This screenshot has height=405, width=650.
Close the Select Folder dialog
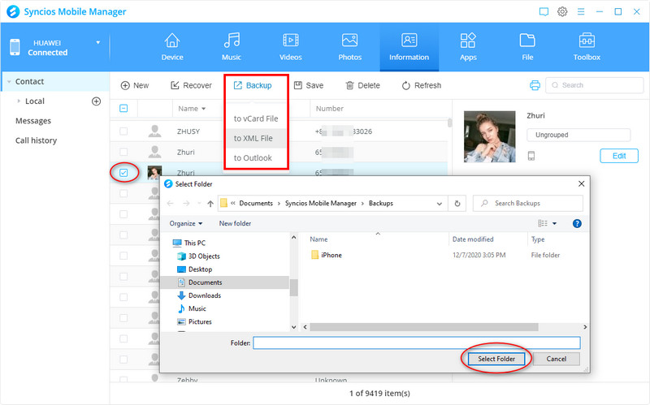581,184
